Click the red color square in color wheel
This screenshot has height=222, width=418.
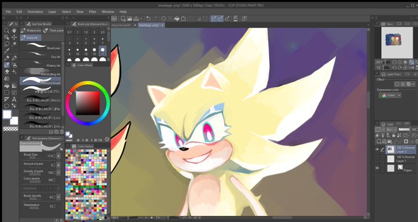87,103
